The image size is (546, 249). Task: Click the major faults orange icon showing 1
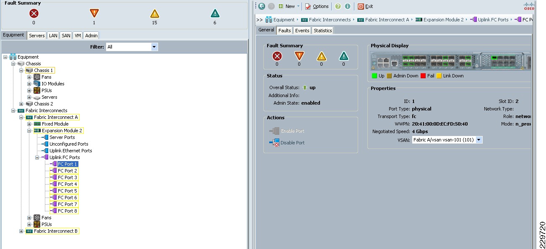[x=94, y=13]
